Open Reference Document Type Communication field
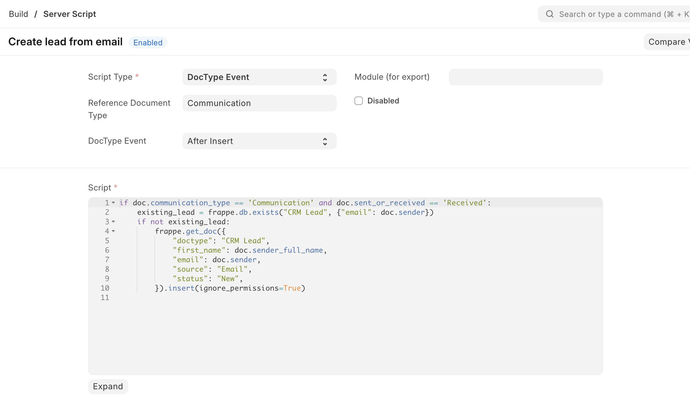This screenshot has width=690, height=410. [x=259, y=103]
